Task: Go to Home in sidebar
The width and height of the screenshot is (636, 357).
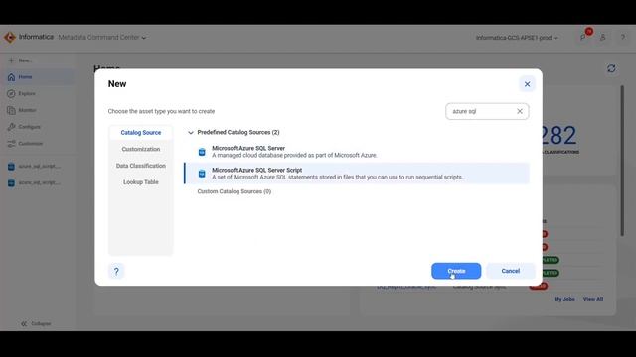Action: pos(39,77)
